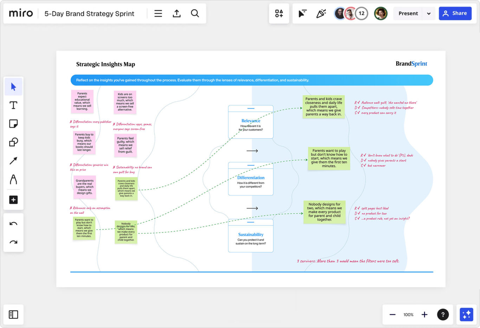This screenshot has width=480, height=328.
Task: Select the Sustainability card
Action: tap(251, 236)
